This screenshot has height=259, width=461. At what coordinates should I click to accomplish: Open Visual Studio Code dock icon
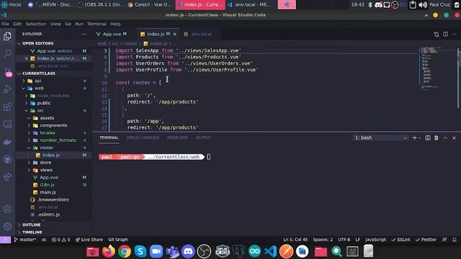[271, 251]
